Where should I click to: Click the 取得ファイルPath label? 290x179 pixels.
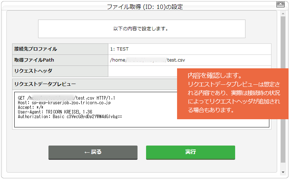[x=34, y=60]
